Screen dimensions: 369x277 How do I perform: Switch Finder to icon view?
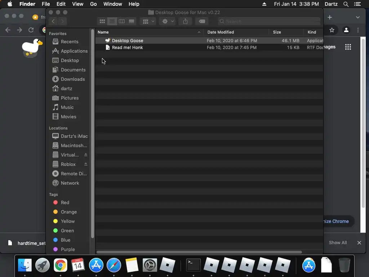(x=102, y=21)
